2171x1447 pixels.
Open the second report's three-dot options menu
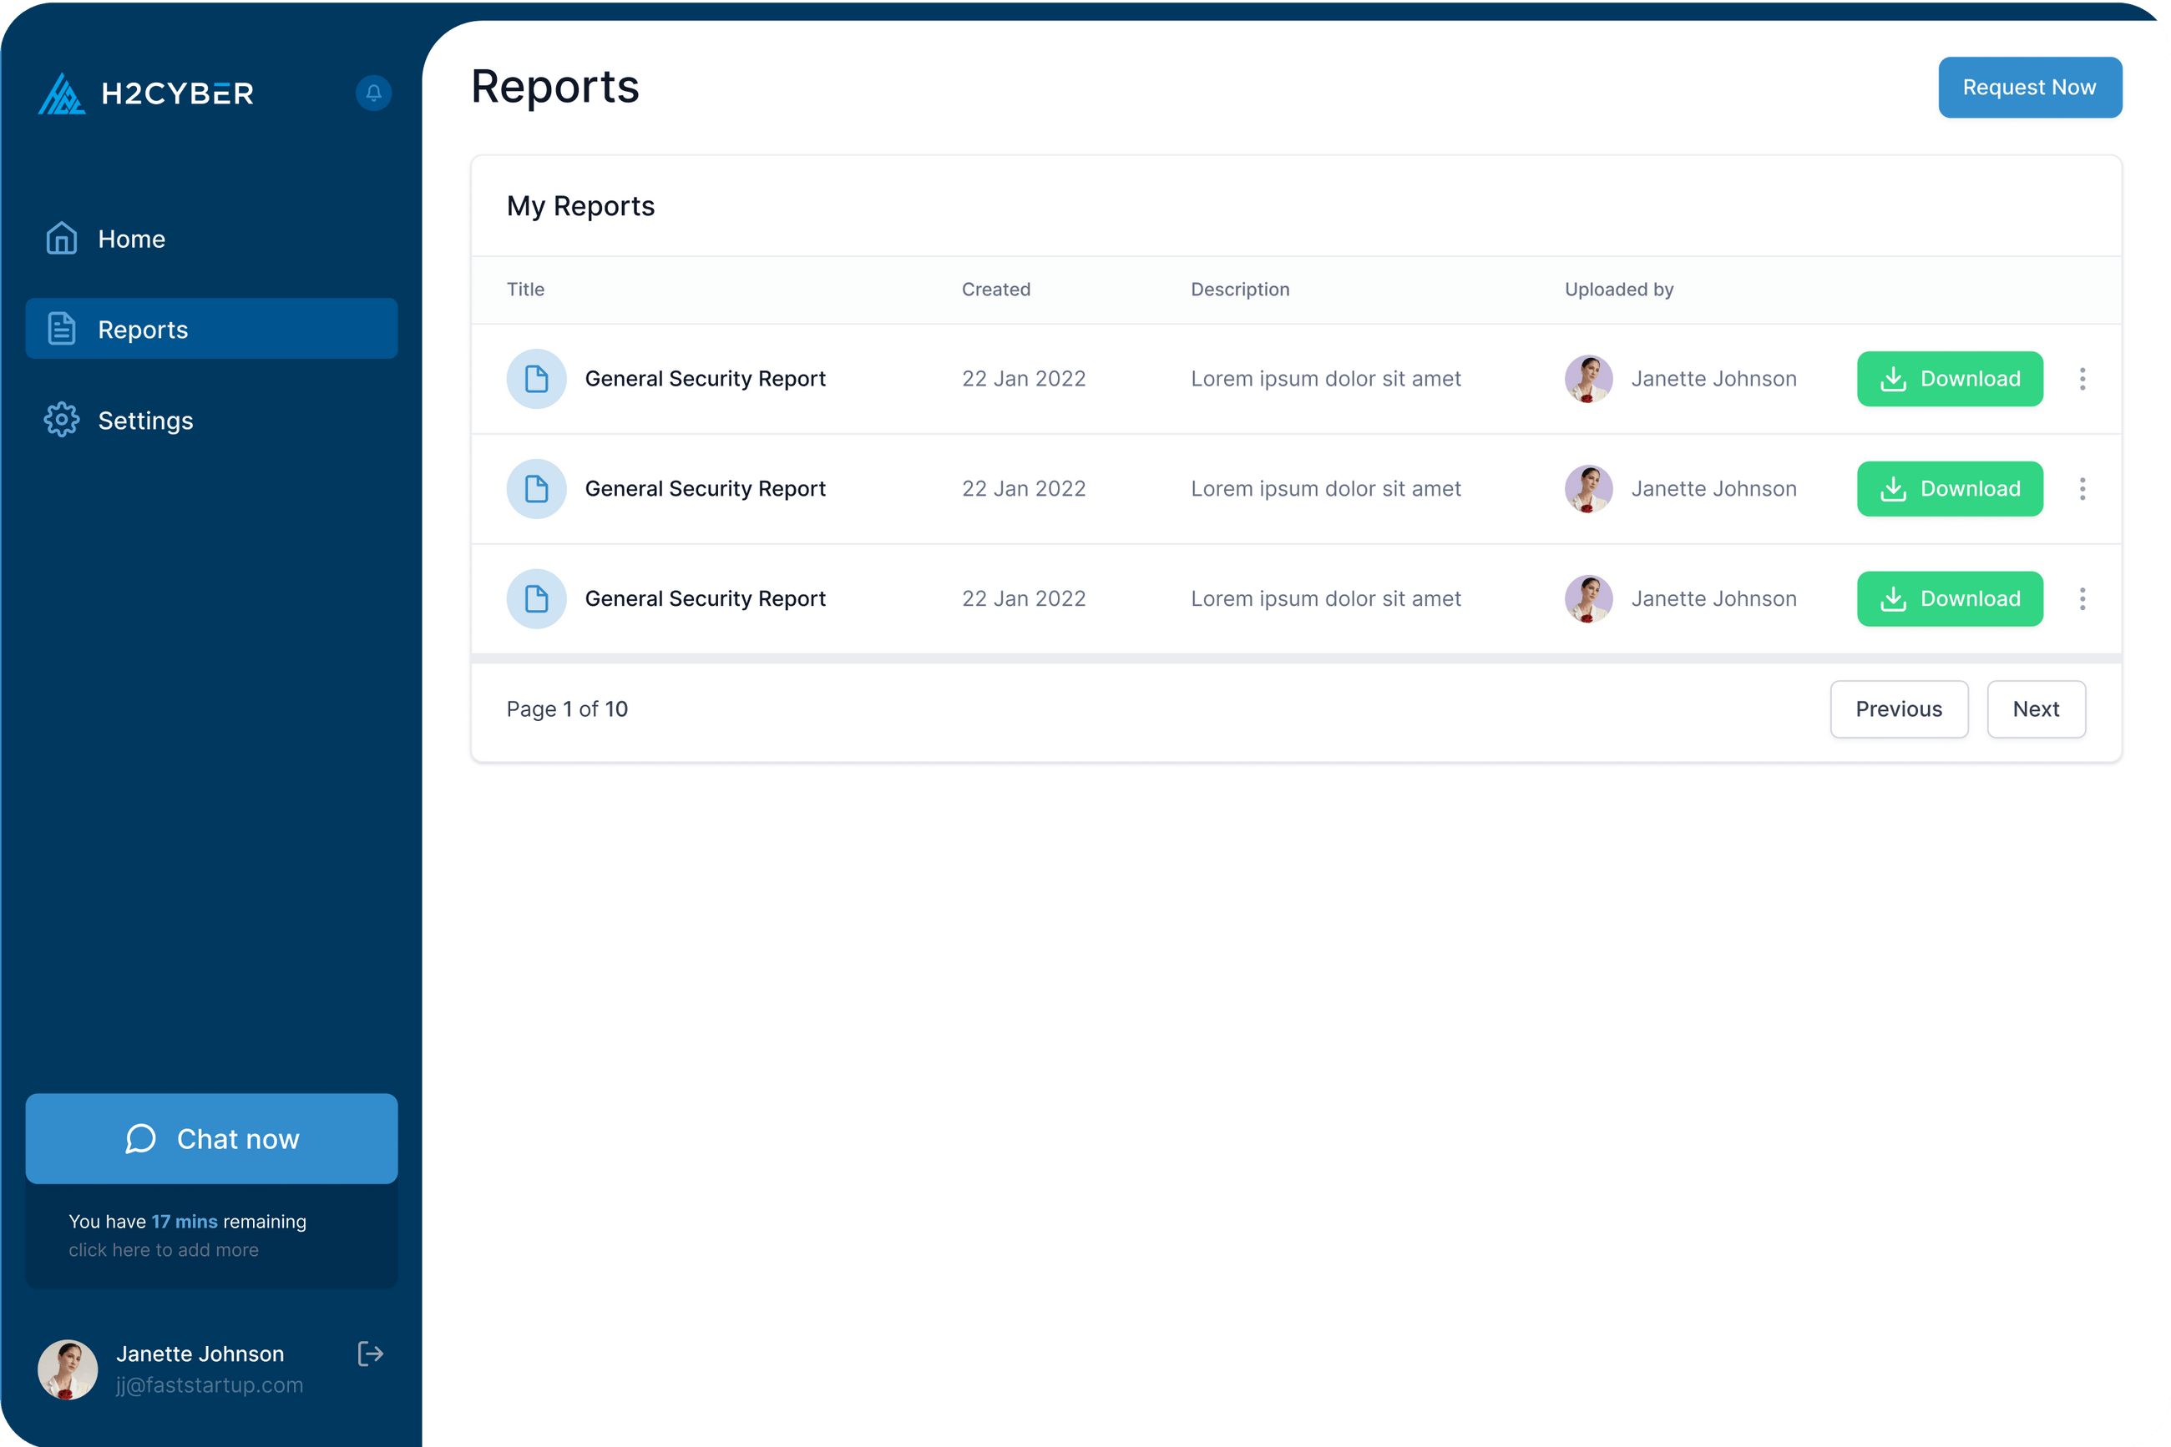[2082, 489]
